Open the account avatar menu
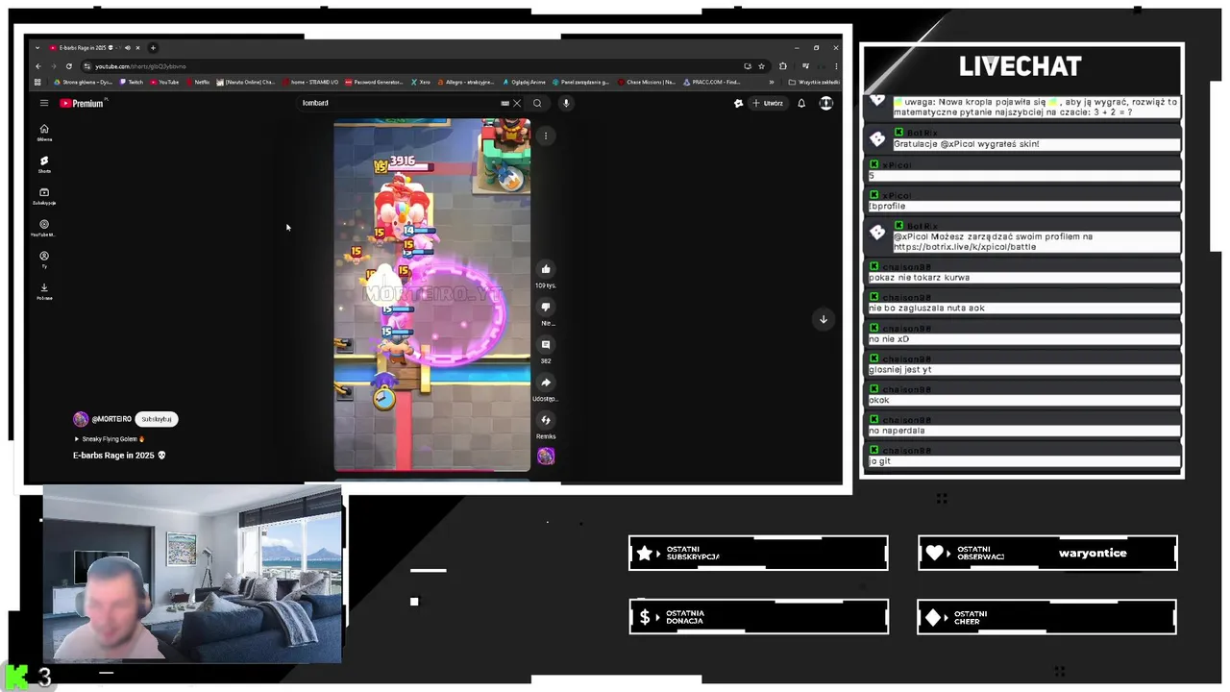Screen dimensions: 1230x692 click(826, 103)
